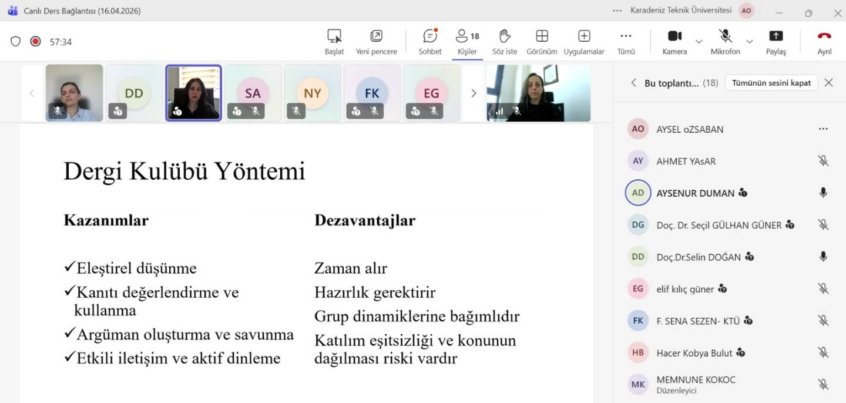
Task: Toggle the Kamera on or off
Action: pos(674,36)
